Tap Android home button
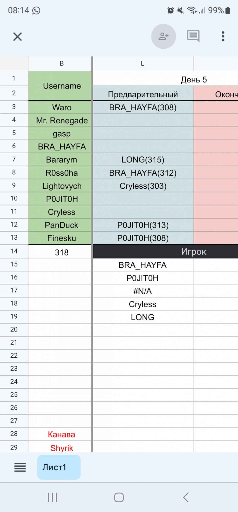This screenshot has width=238, height=512. click(119, 497)
